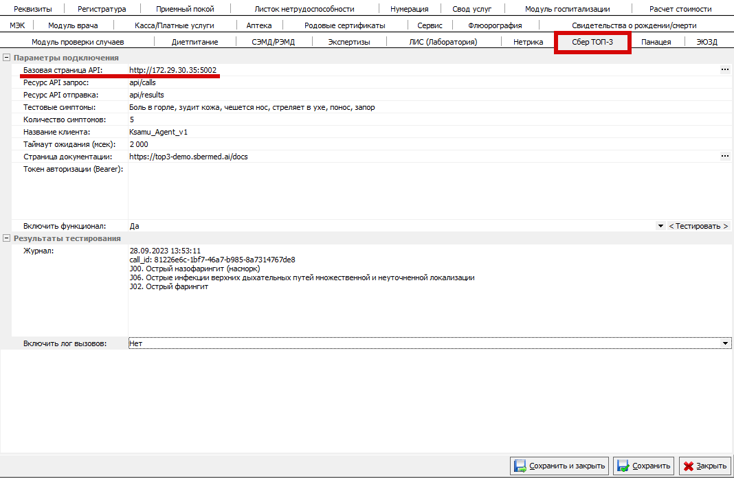
Task: Select the ЛИС (Лаборатория) tab
Action: click(443, 42)
